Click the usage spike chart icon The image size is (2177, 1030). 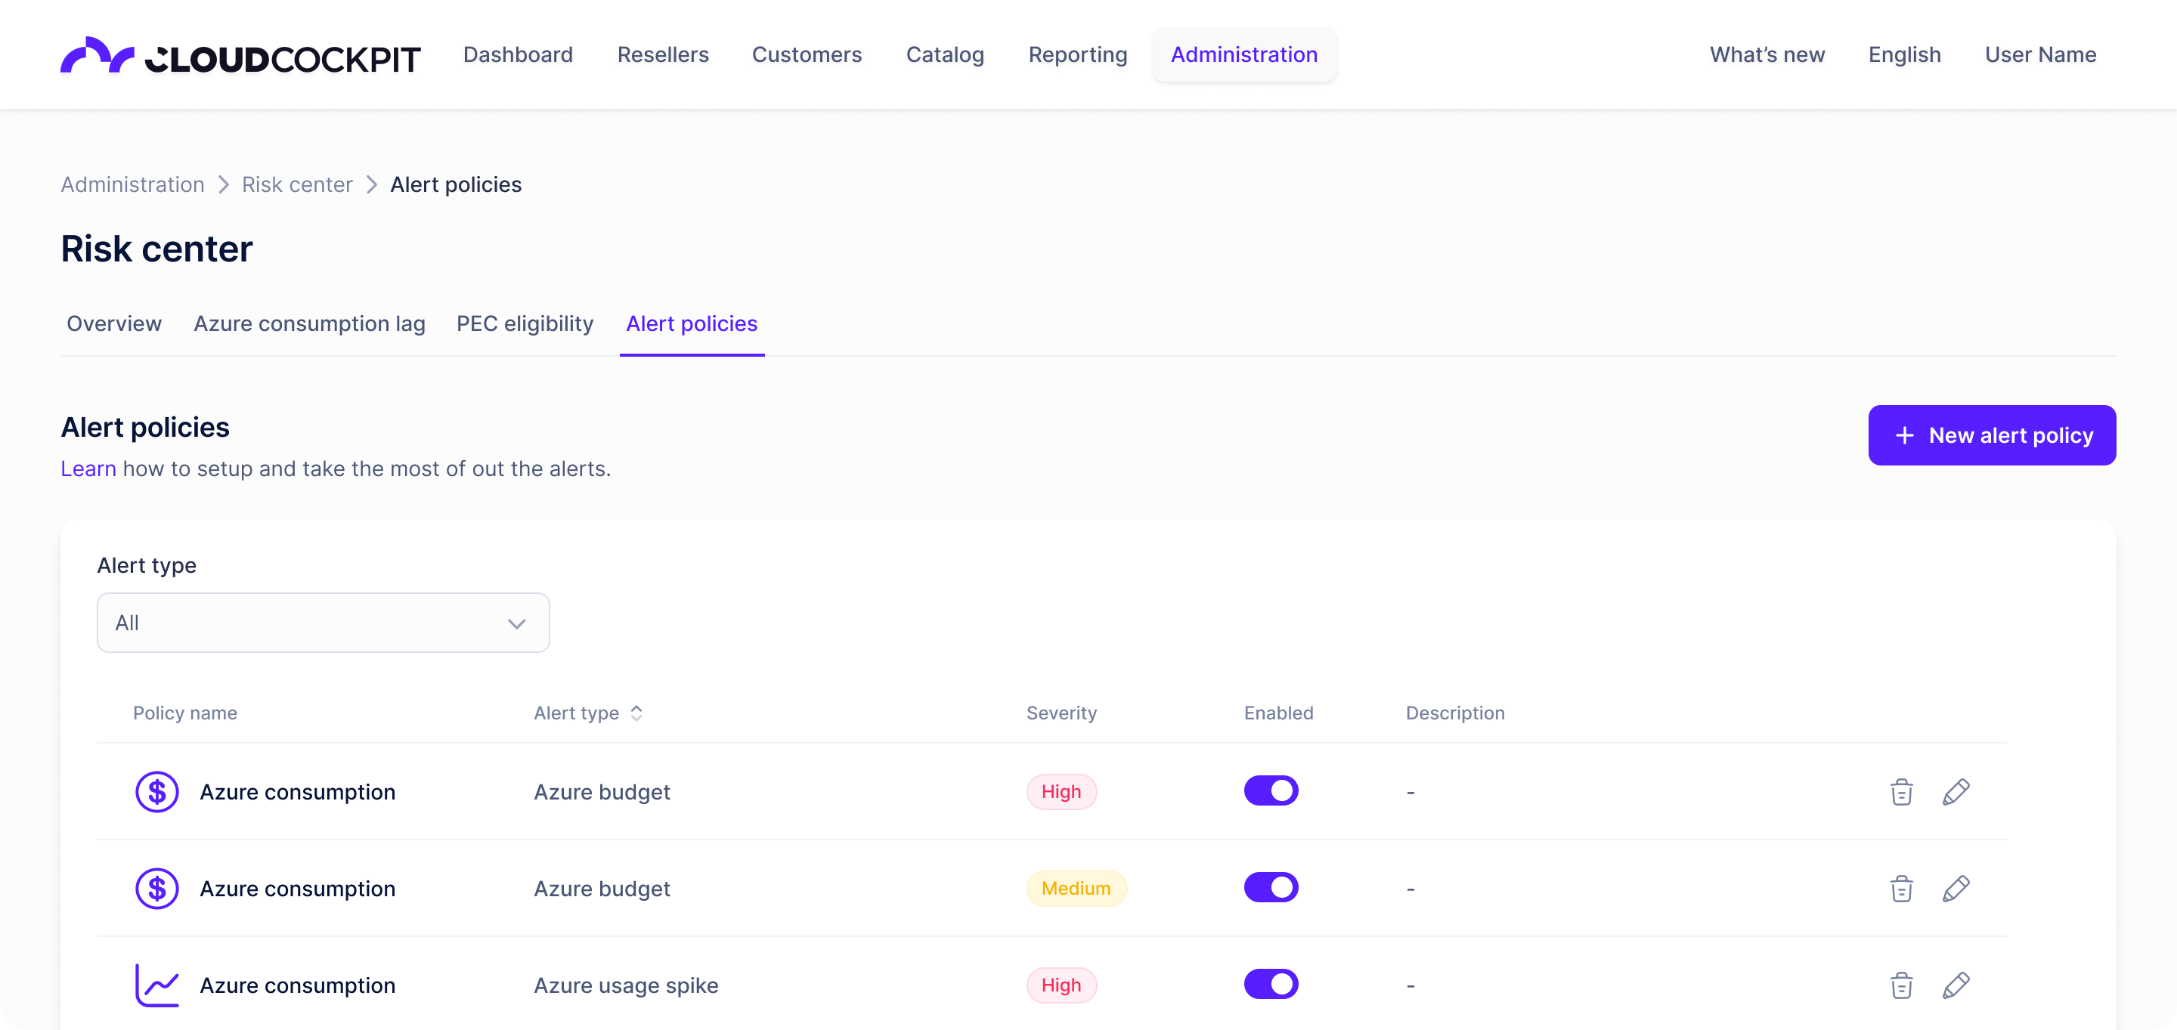click(x=157, y=985)
